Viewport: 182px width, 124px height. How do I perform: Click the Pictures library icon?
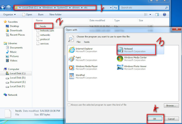pyautogui.click(x=7, y=56)
